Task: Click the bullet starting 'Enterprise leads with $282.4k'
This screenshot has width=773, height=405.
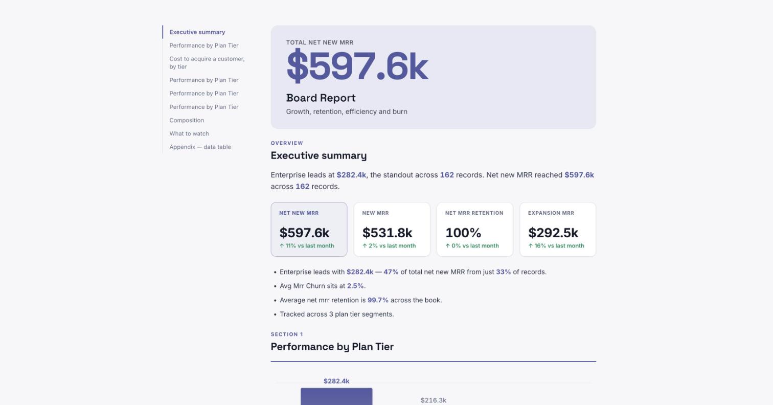Action: pyautogui.click(x=413, y=272)
